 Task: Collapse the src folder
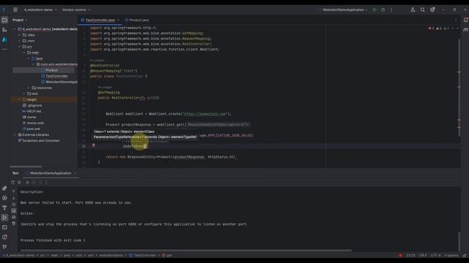20,47
